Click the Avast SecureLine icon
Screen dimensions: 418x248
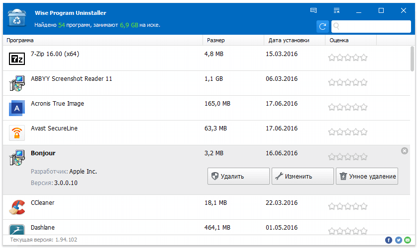(x=17, y=133)
